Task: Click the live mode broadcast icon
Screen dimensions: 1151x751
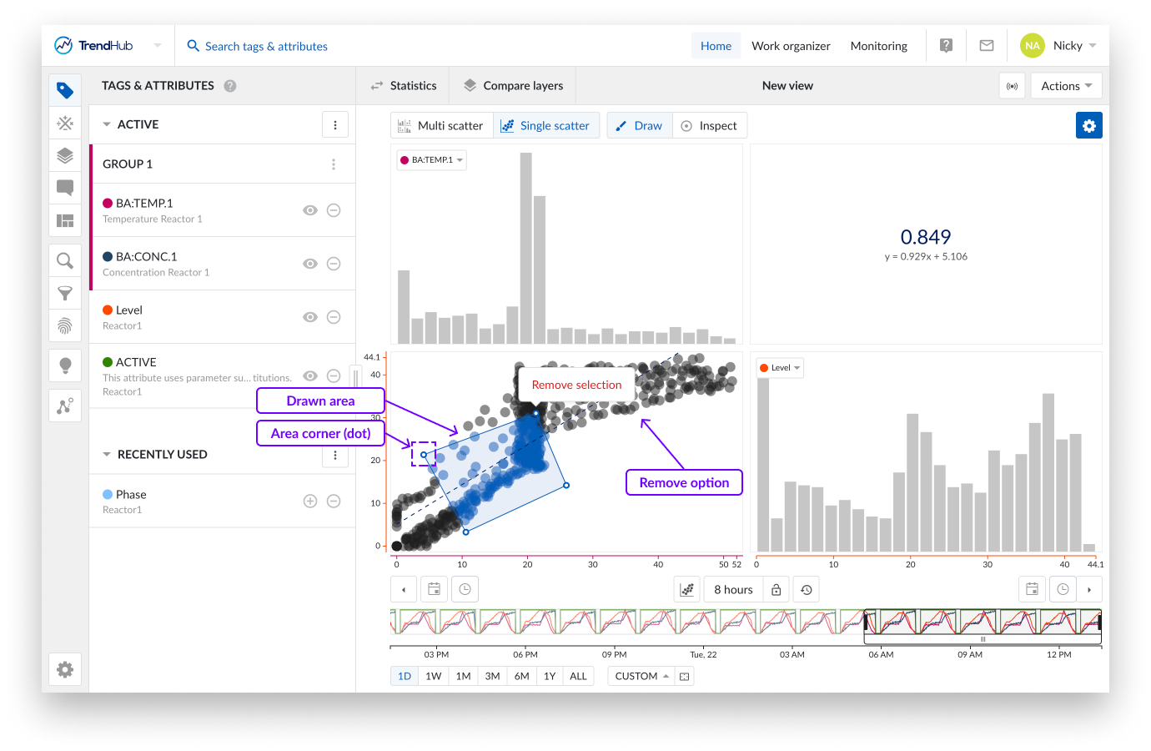Action: (1012, 86)
